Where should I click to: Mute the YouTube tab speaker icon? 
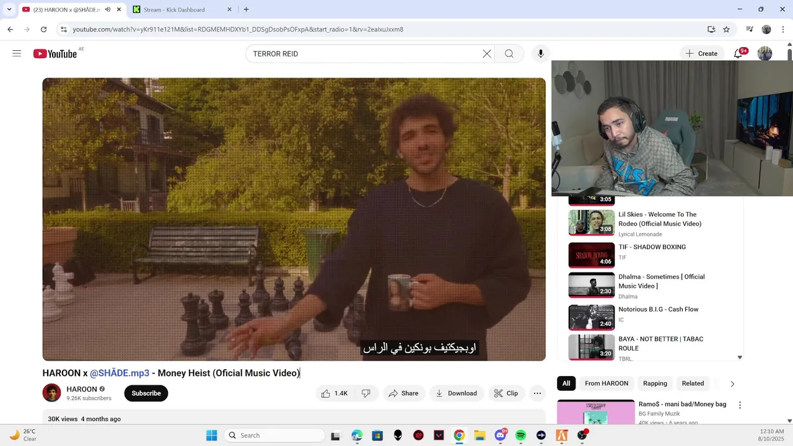tap(108, 9)
